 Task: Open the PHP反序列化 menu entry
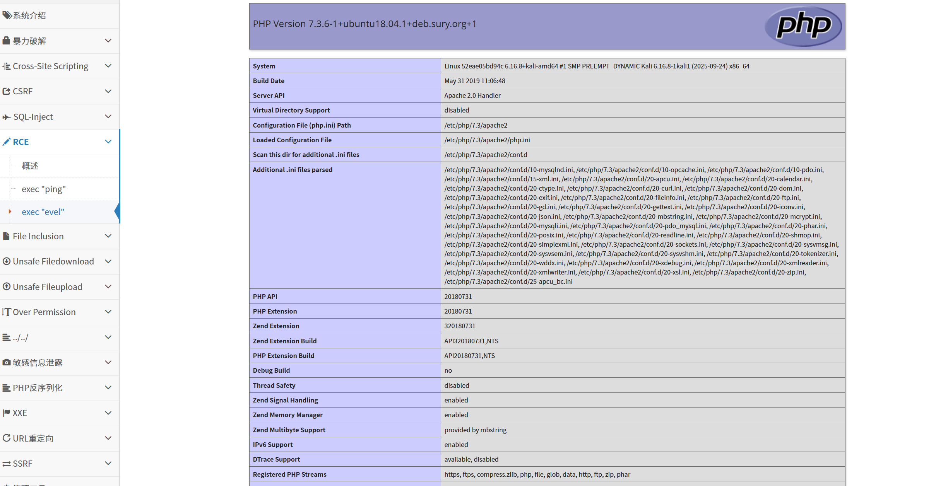coord(38,388)
